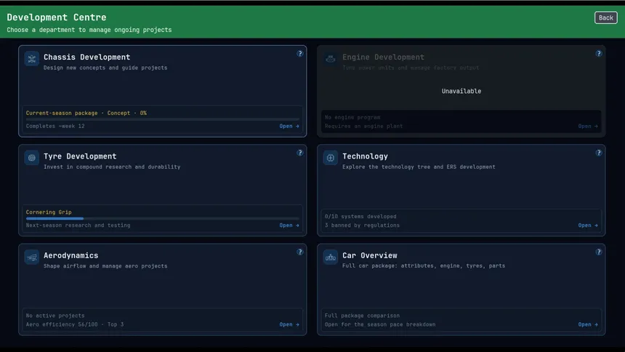Click 'Full package comparison' text
The image size is (625, 352).
(x=363, y=316)
